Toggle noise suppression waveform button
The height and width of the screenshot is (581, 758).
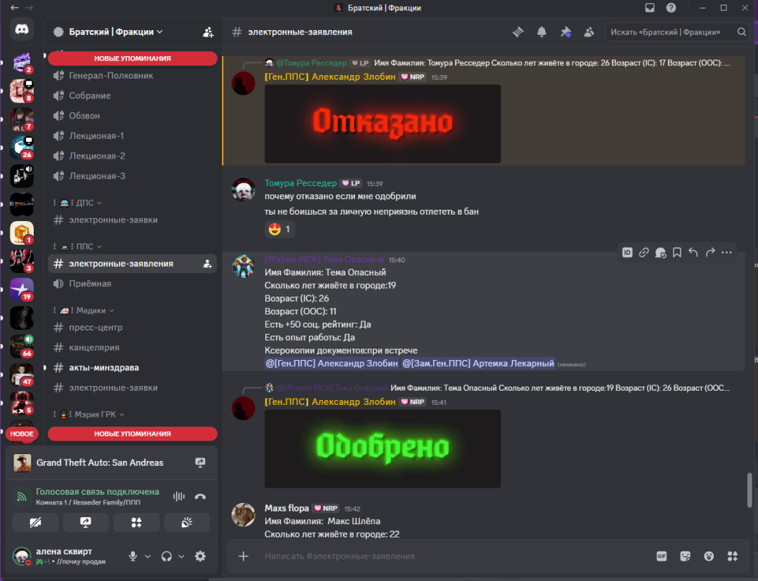point(179,496)
